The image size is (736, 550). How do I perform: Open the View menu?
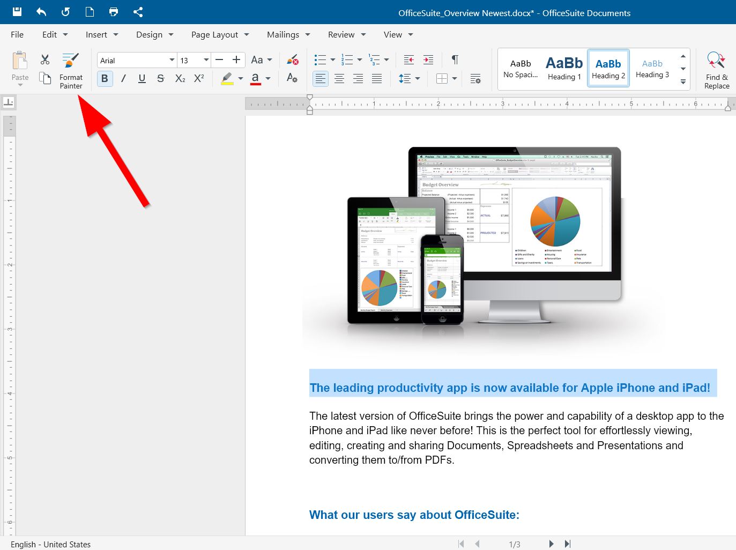[398, 34]
